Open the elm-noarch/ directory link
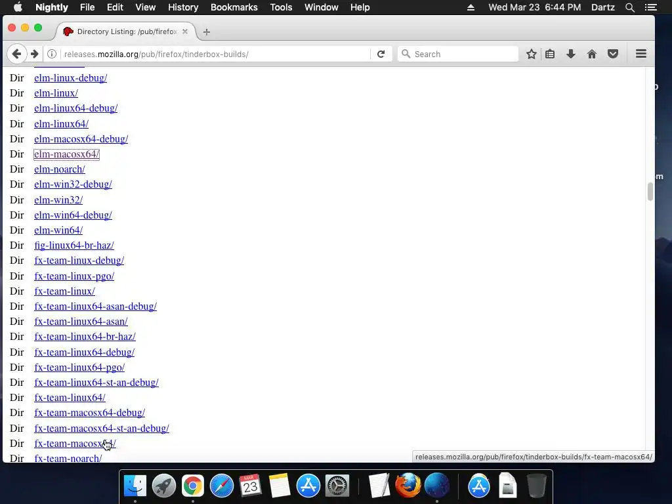The width and height of the screenshot is (672, 504). click(60, 169)
